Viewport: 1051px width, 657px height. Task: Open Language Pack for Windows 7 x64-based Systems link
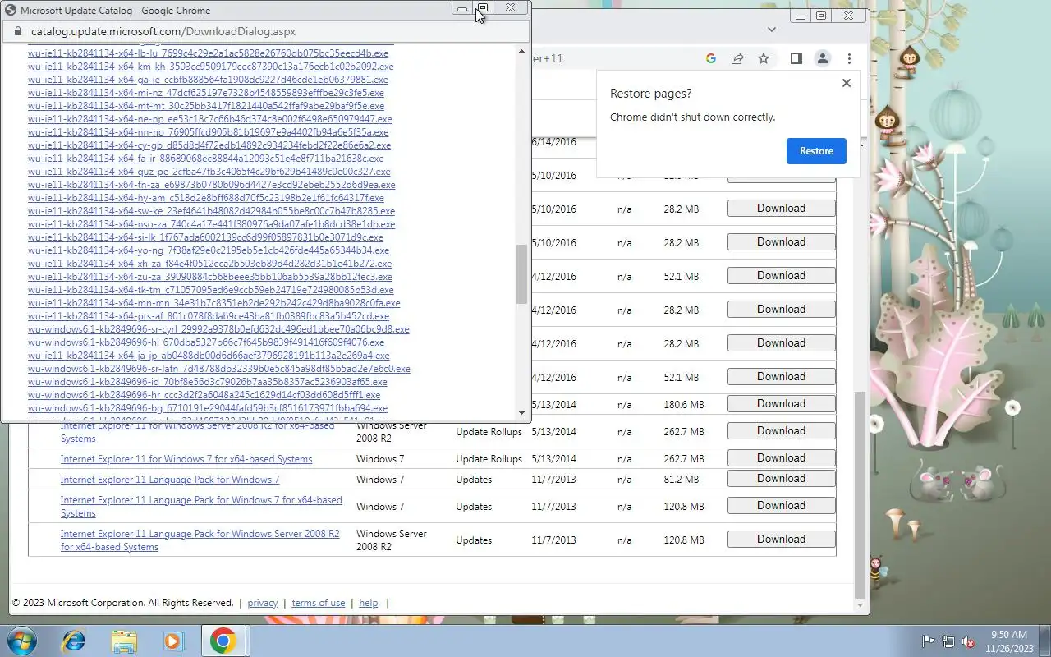pyautogui.click(x=201, y=507)
